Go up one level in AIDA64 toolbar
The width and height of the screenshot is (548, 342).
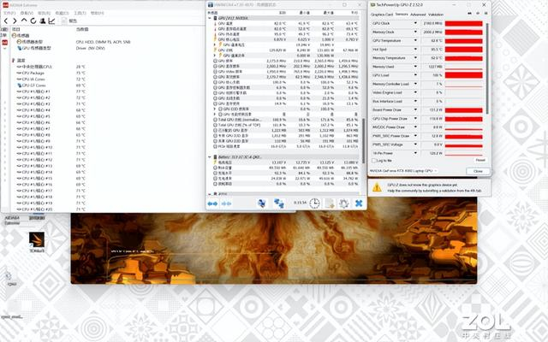coord(24,21)
